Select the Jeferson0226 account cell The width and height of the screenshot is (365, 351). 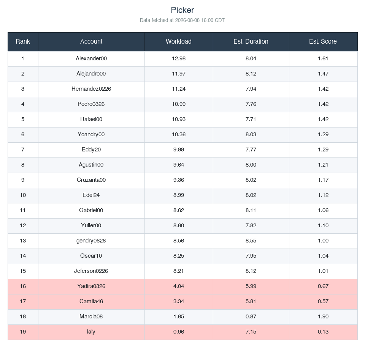pos(91,271)
